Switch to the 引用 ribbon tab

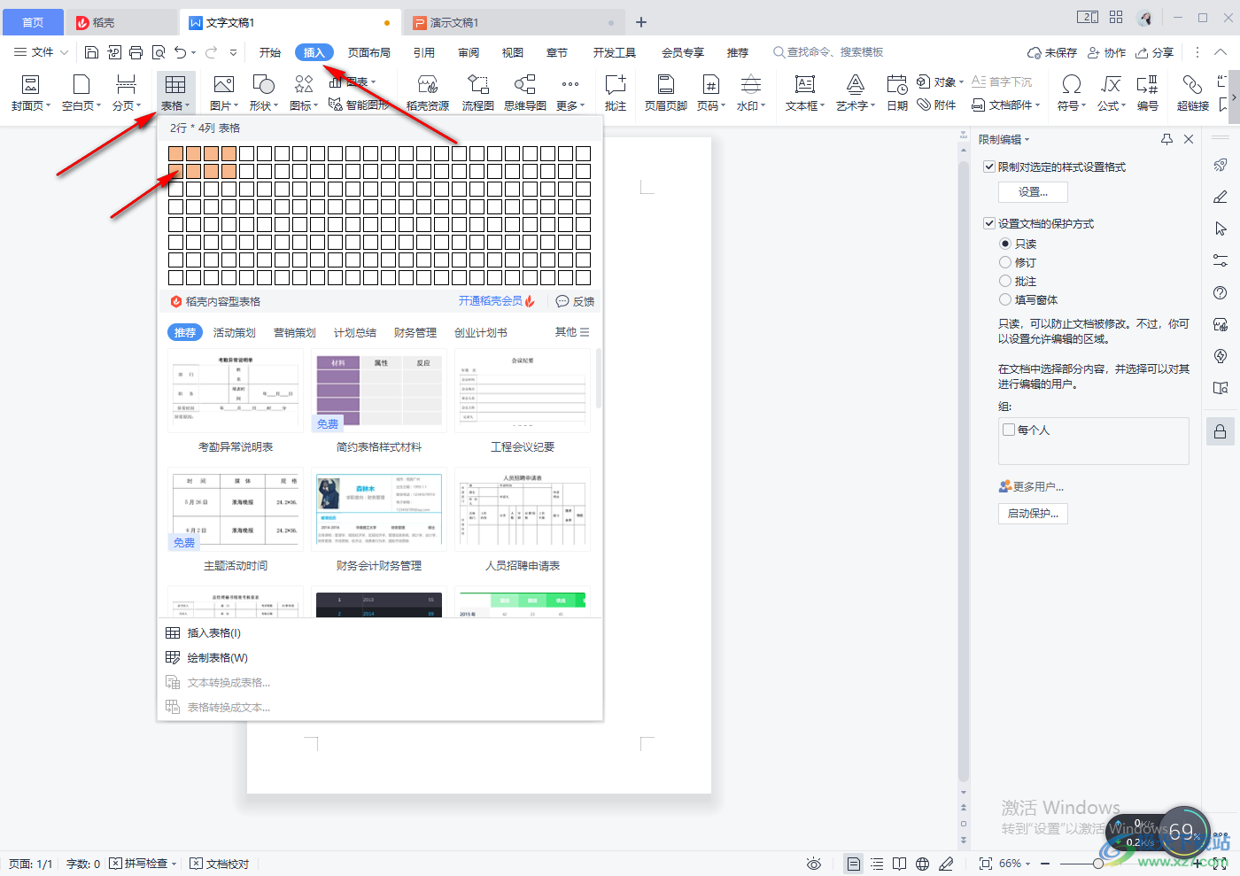[x=424, y=52]
